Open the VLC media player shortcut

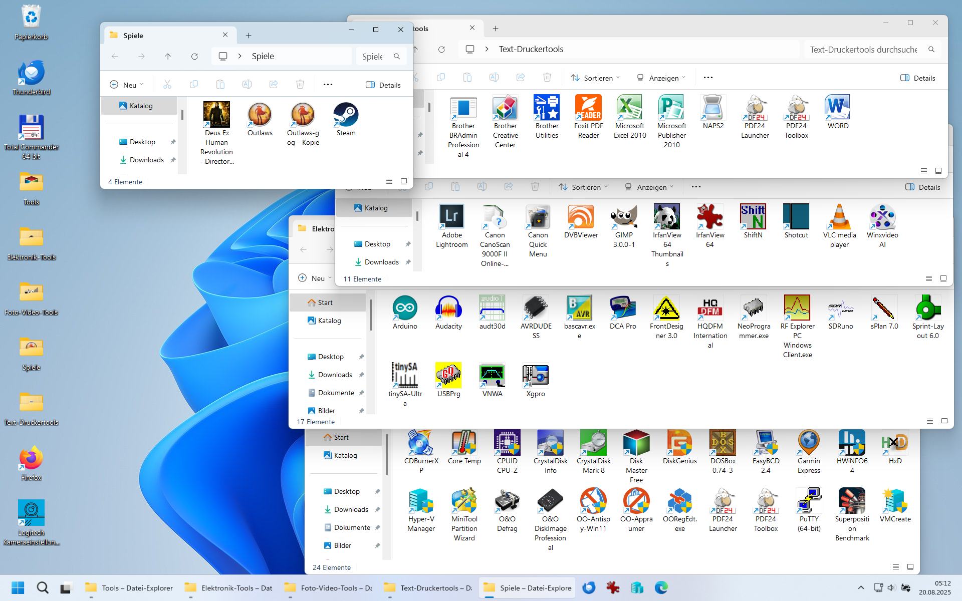[839, 216]
